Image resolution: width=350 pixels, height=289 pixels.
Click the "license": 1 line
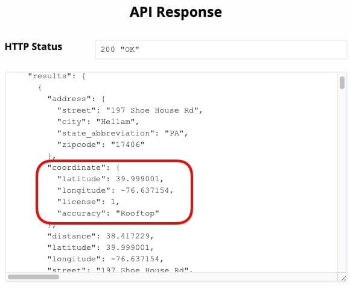[88, 202]
